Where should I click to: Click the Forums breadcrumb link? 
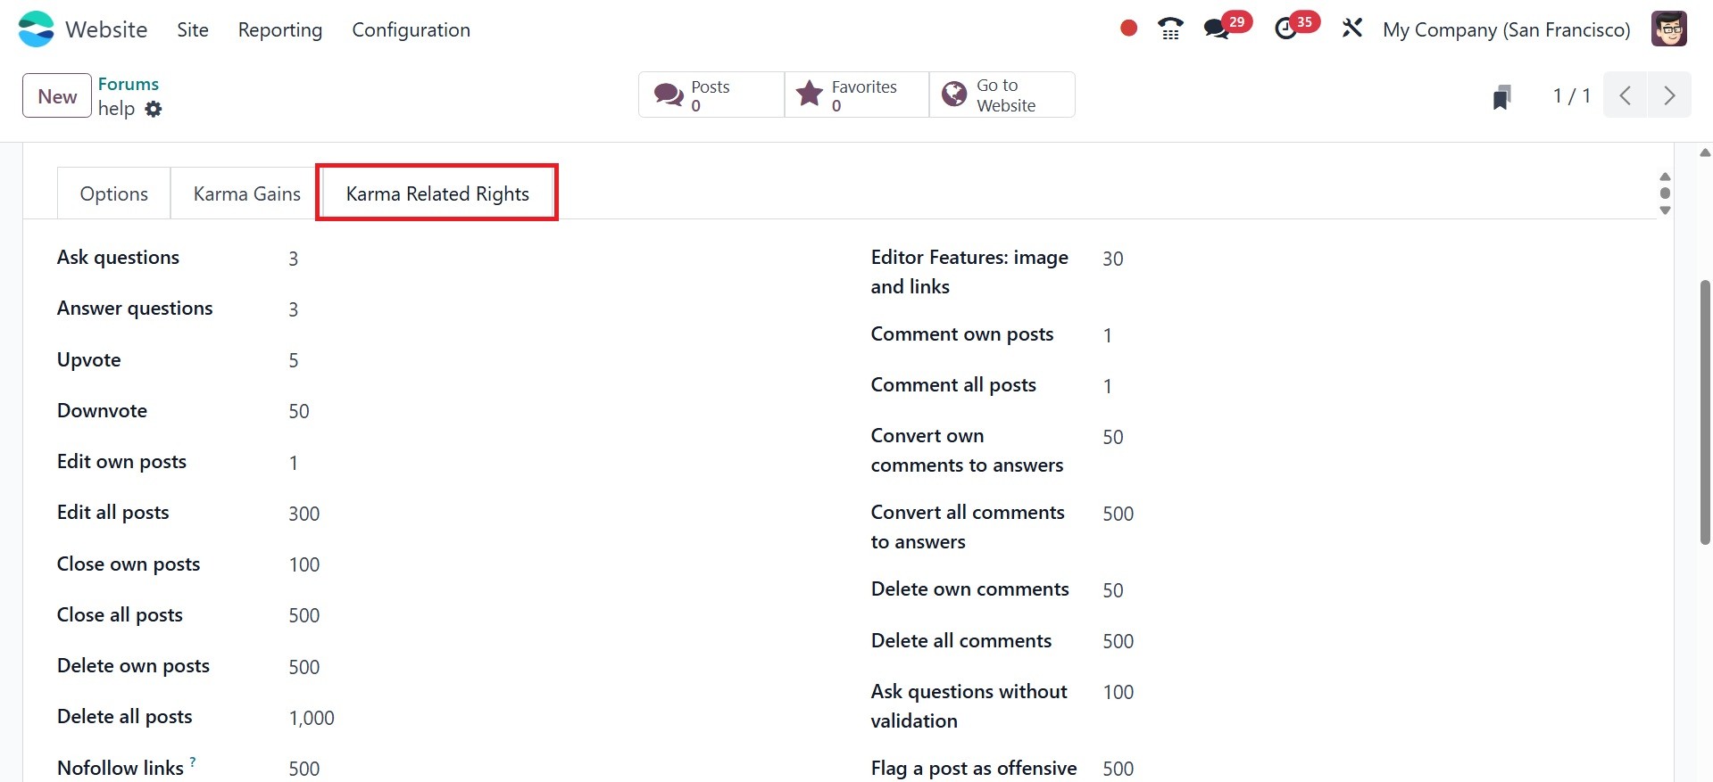(129, 84)
